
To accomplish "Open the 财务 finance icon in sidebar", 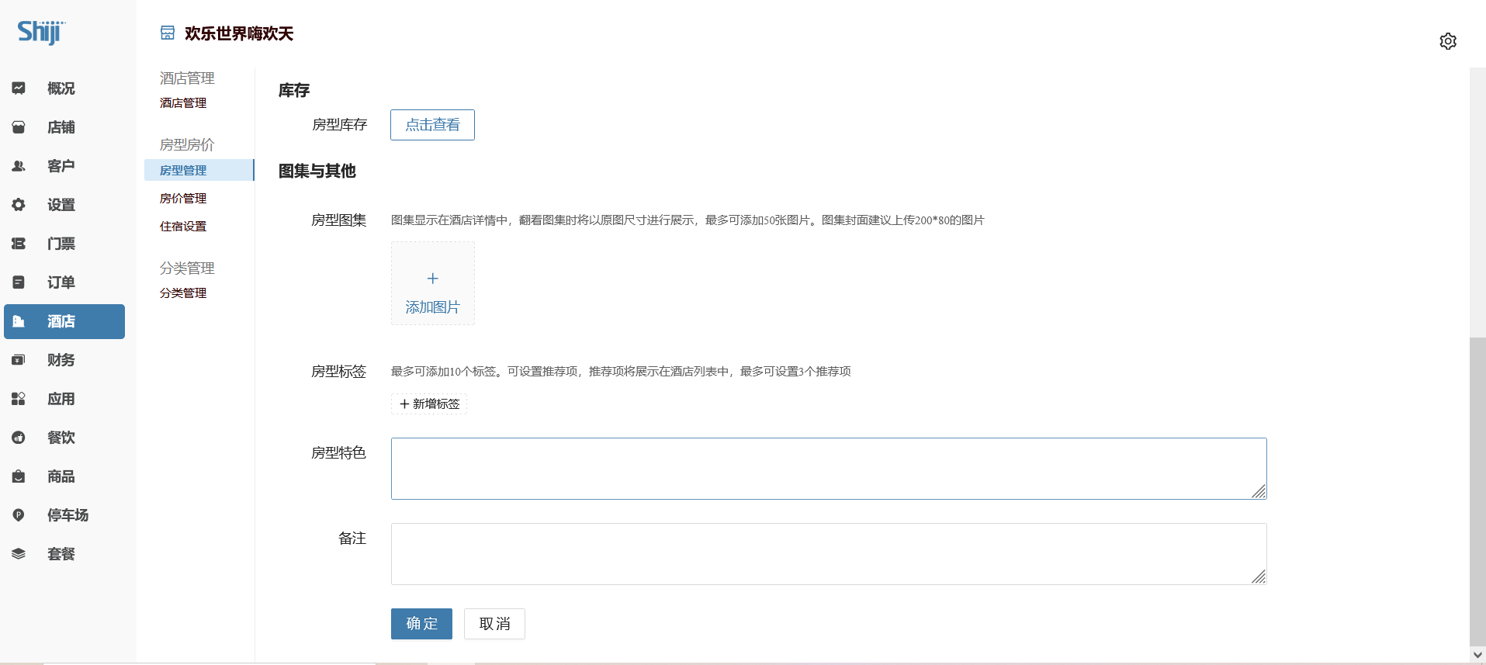I will point(19,360).
